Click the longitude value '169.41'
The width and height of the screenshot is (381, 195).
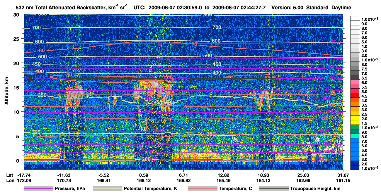click(x=104, y=180)
